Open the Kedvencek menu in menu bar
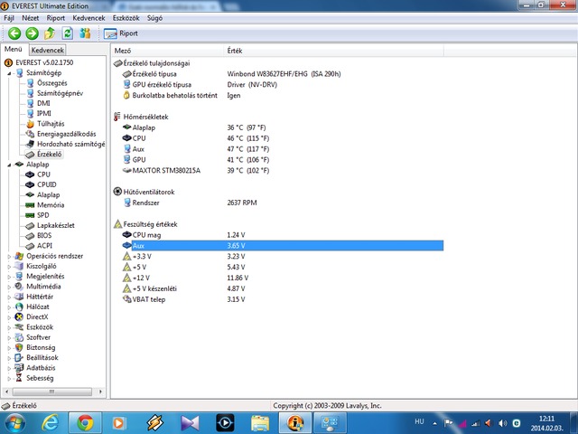578x434 pixels. tap(89, 18)
